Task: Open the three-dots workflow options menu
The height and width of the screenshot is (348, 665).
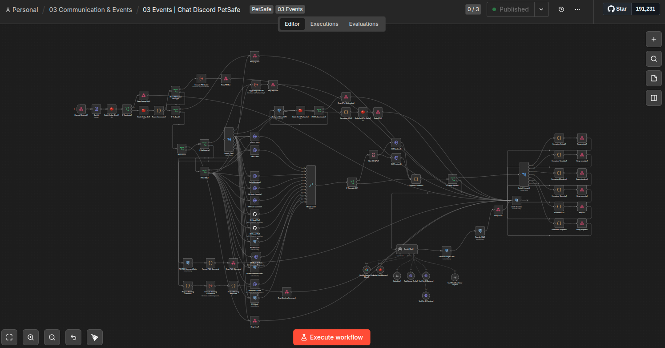Action: [577, 9]
